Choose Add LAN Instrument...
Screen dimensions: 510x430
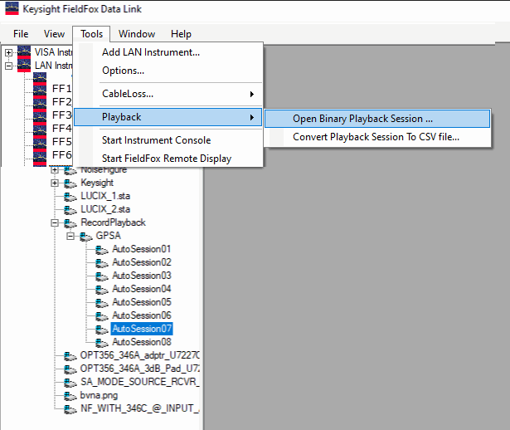point(168,52)
